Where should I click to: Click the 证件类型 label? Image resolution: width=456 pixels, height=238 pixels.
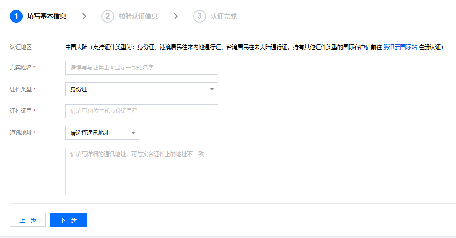21,89
